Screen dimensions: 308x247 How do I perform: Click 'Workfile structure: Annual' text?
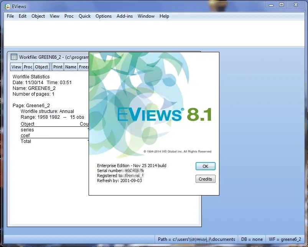coord(47,111)
